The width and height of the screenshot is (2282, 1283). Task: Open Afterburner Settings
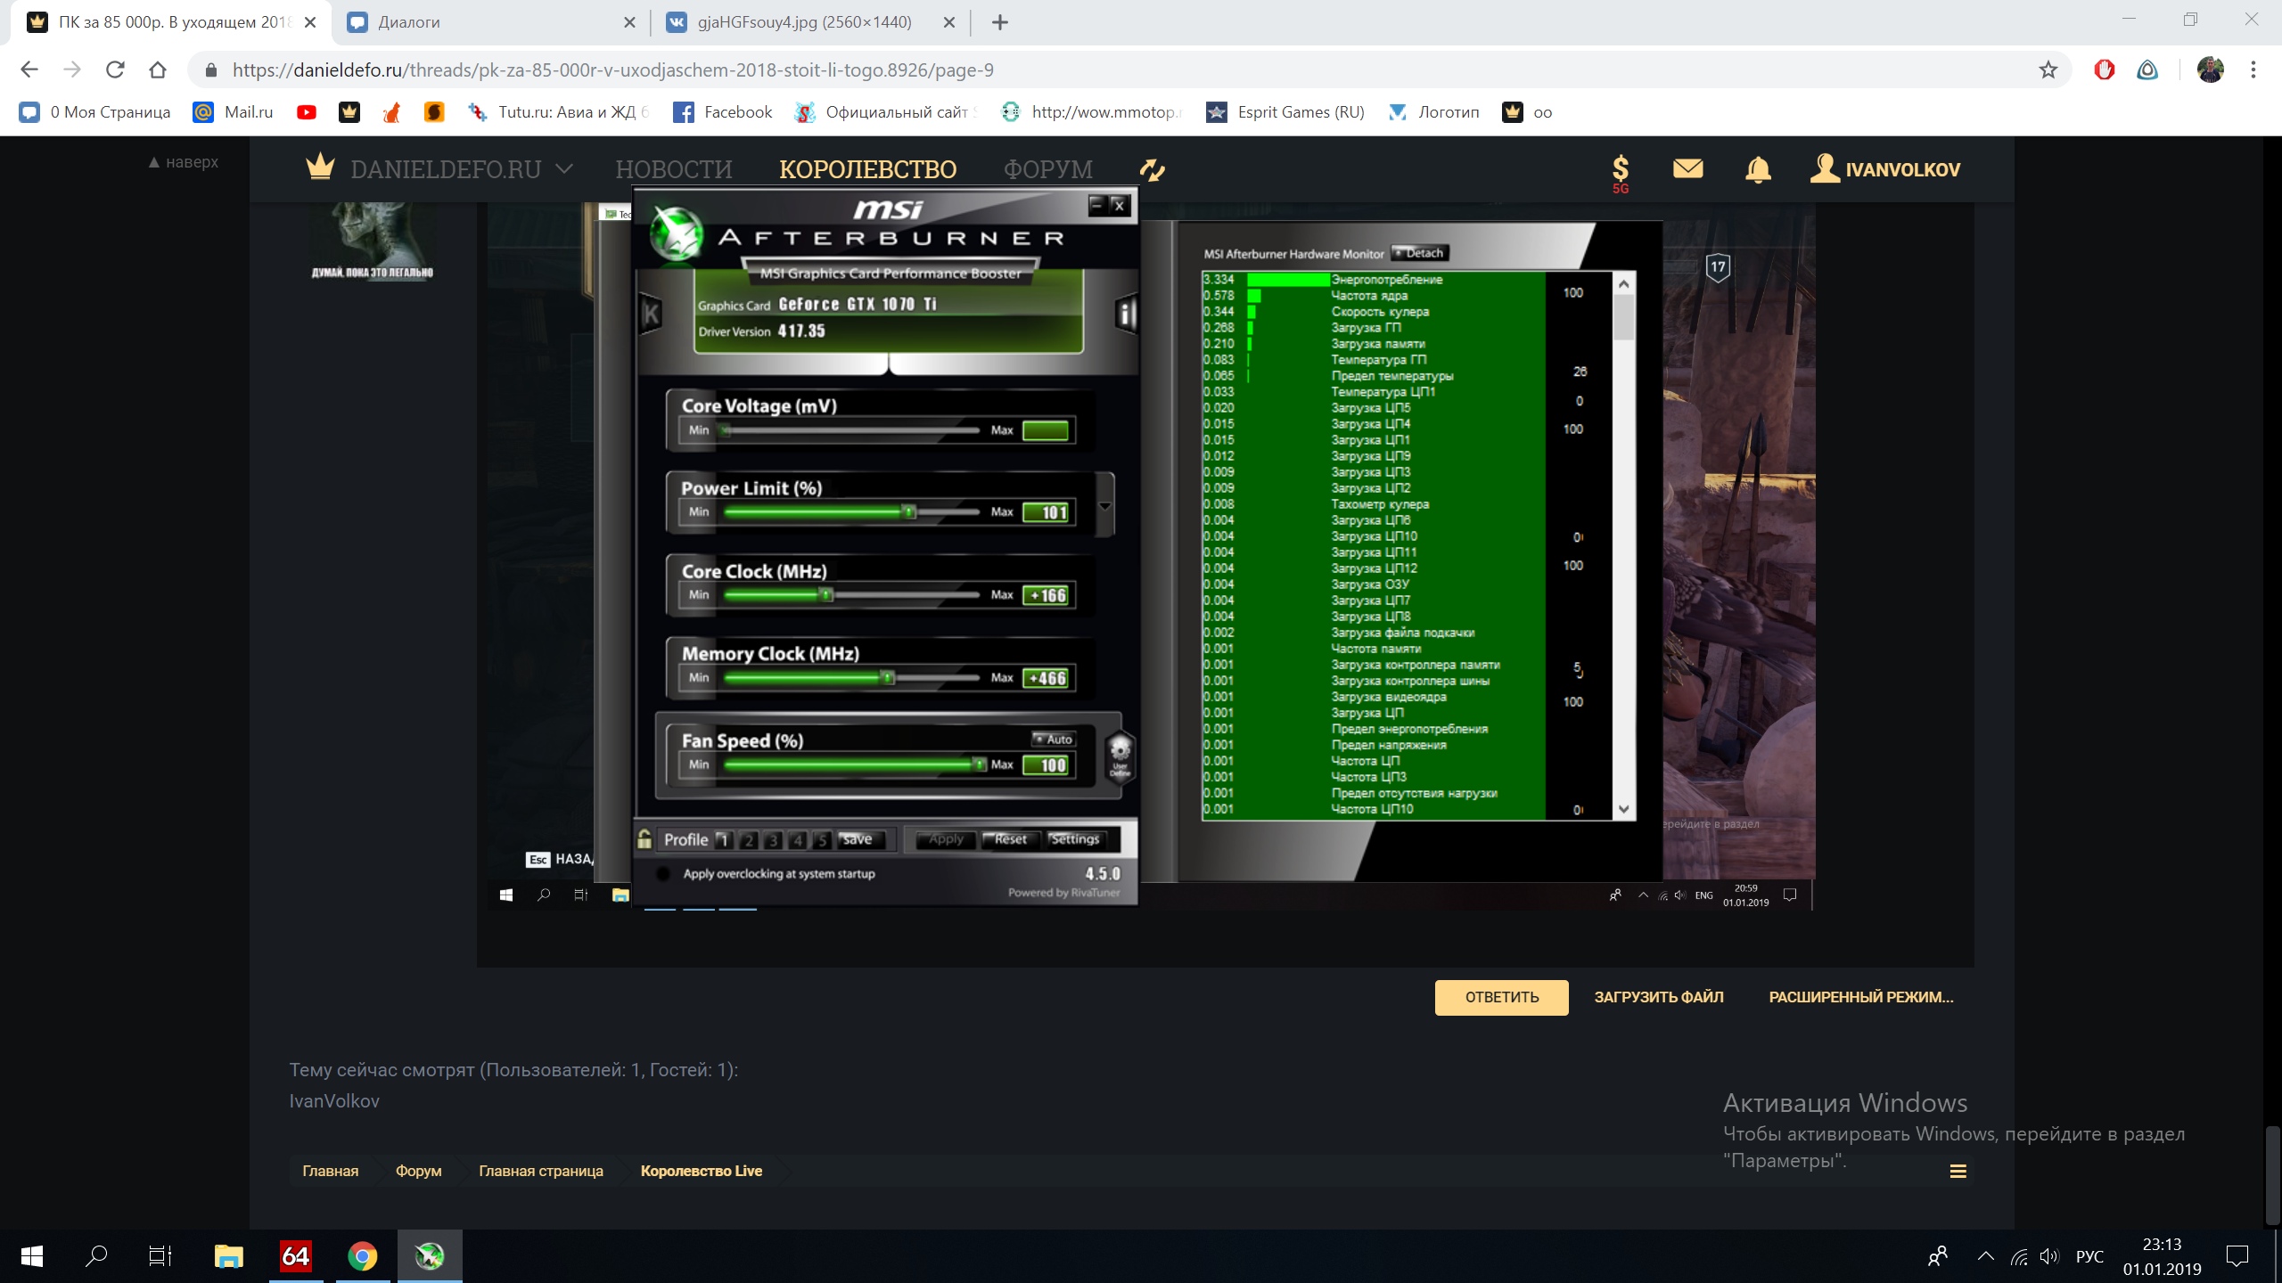(1075, 839)
